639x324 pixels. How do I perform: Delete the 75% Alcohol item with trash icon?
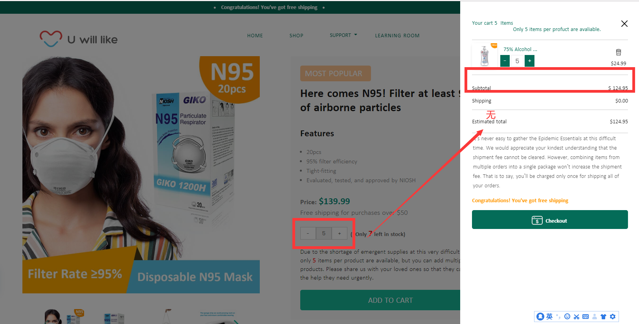tap(618, 52)
